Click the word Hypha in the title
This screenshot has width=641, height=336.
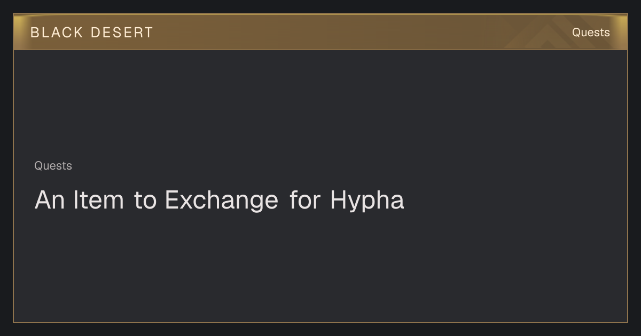(367, 201)
